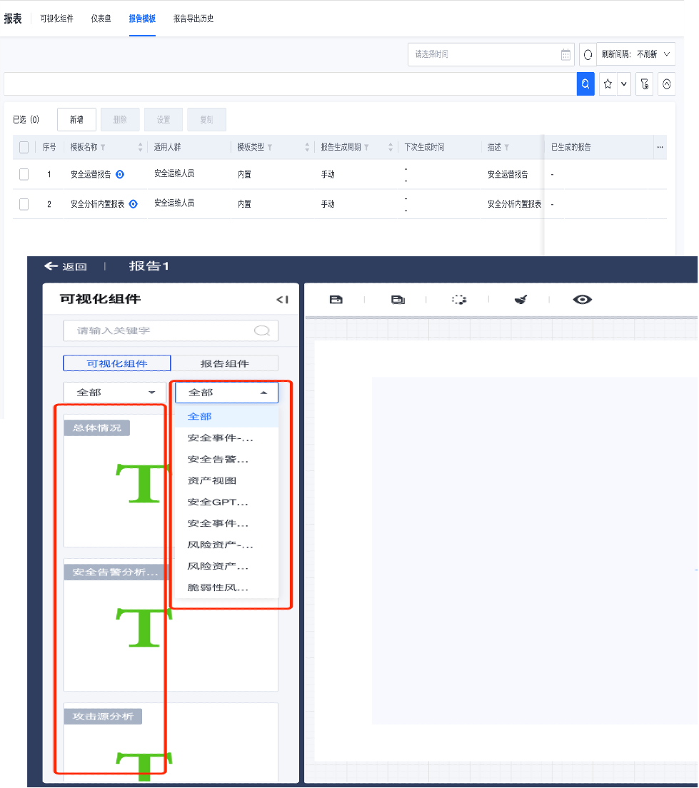This screenshot has height=788, width=699.
Task: Click the blue search magnifier button
Action: tap(585, 84)
